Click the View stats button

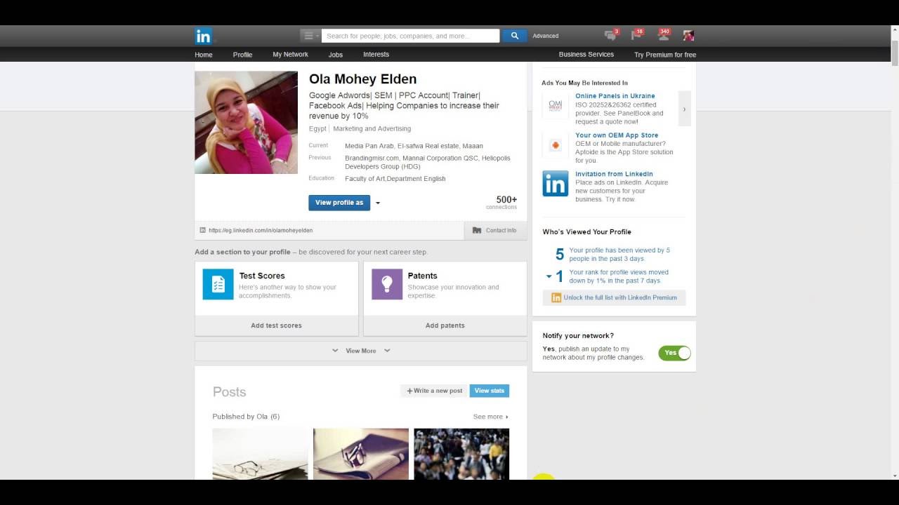[490, 391]
